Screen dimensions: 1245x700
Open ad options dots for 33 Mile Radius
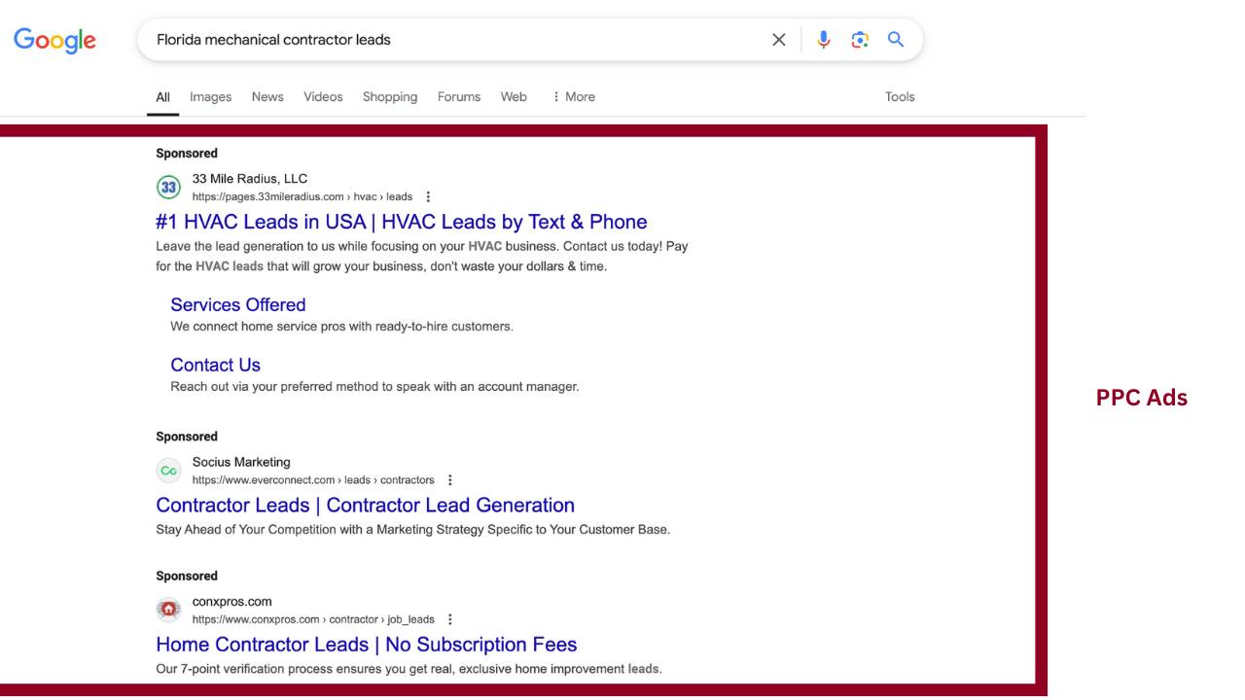pyautogui.click(x=428, y=196)
